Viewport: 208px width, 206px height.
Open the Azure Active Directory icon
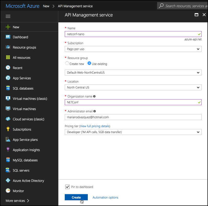[x=8, y=180]
